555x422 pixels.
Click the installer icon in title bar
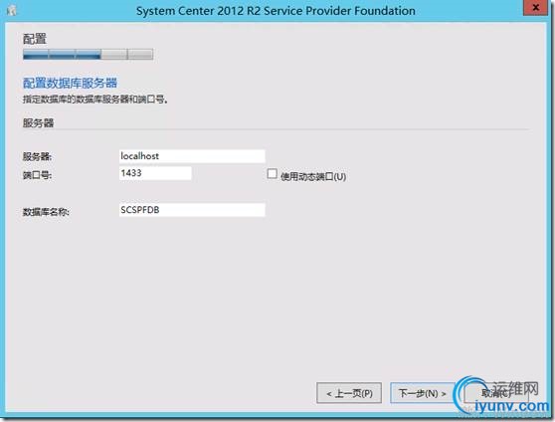click(12, 11)
